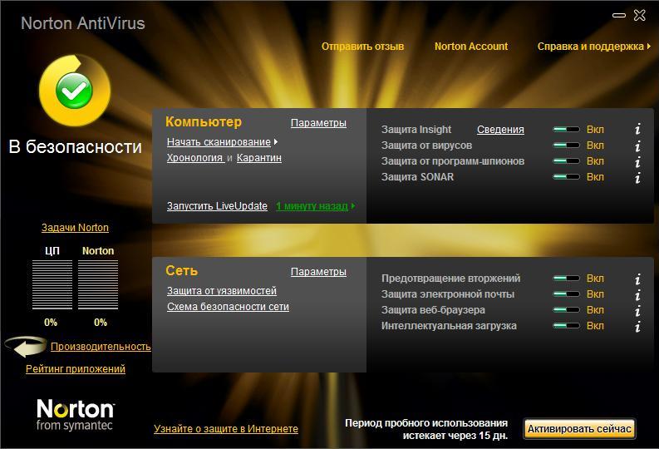Click the Norton AntiVirus title text

83,23
